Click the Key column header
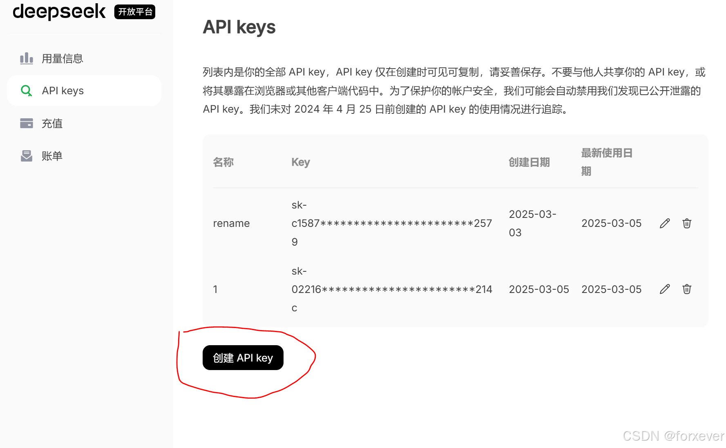The image size is (726, 448). pos(301,162)
